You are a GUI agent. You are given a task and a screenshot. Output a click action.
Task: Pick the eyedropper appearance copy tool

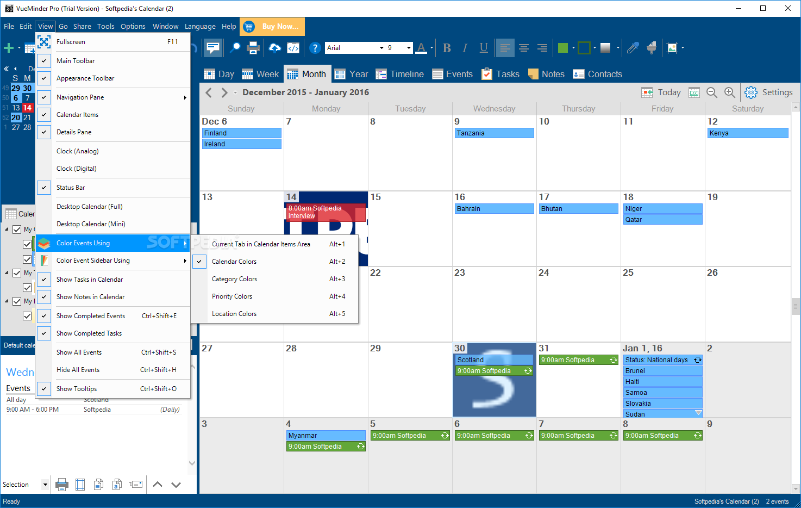(x=633, y=48)
